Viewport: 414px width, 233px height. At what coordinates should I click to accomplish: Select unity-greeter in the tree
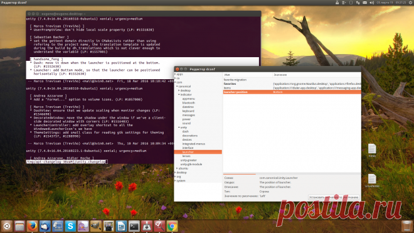189,160
